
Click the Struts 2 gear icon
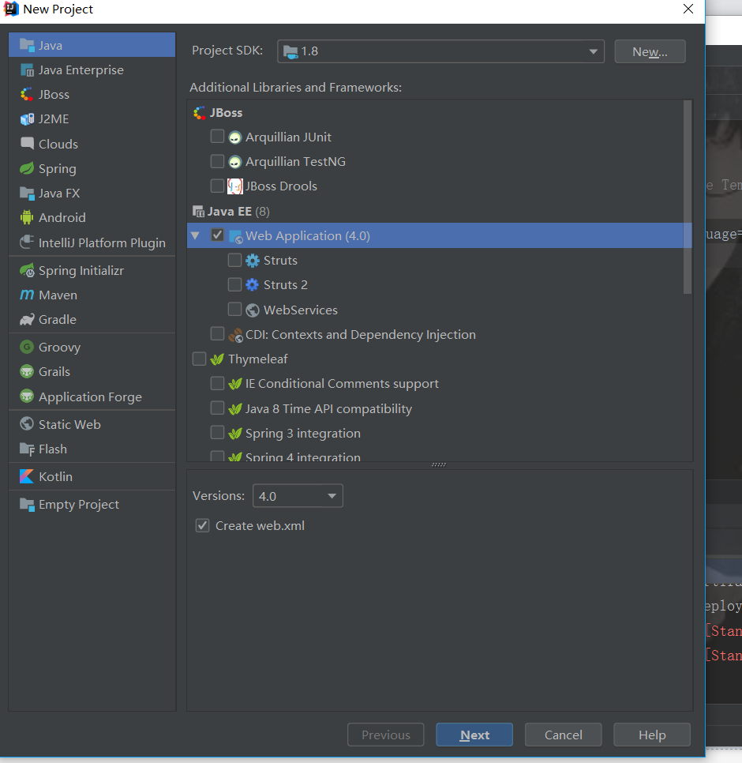pyautogui.click(x=253, y=284)
